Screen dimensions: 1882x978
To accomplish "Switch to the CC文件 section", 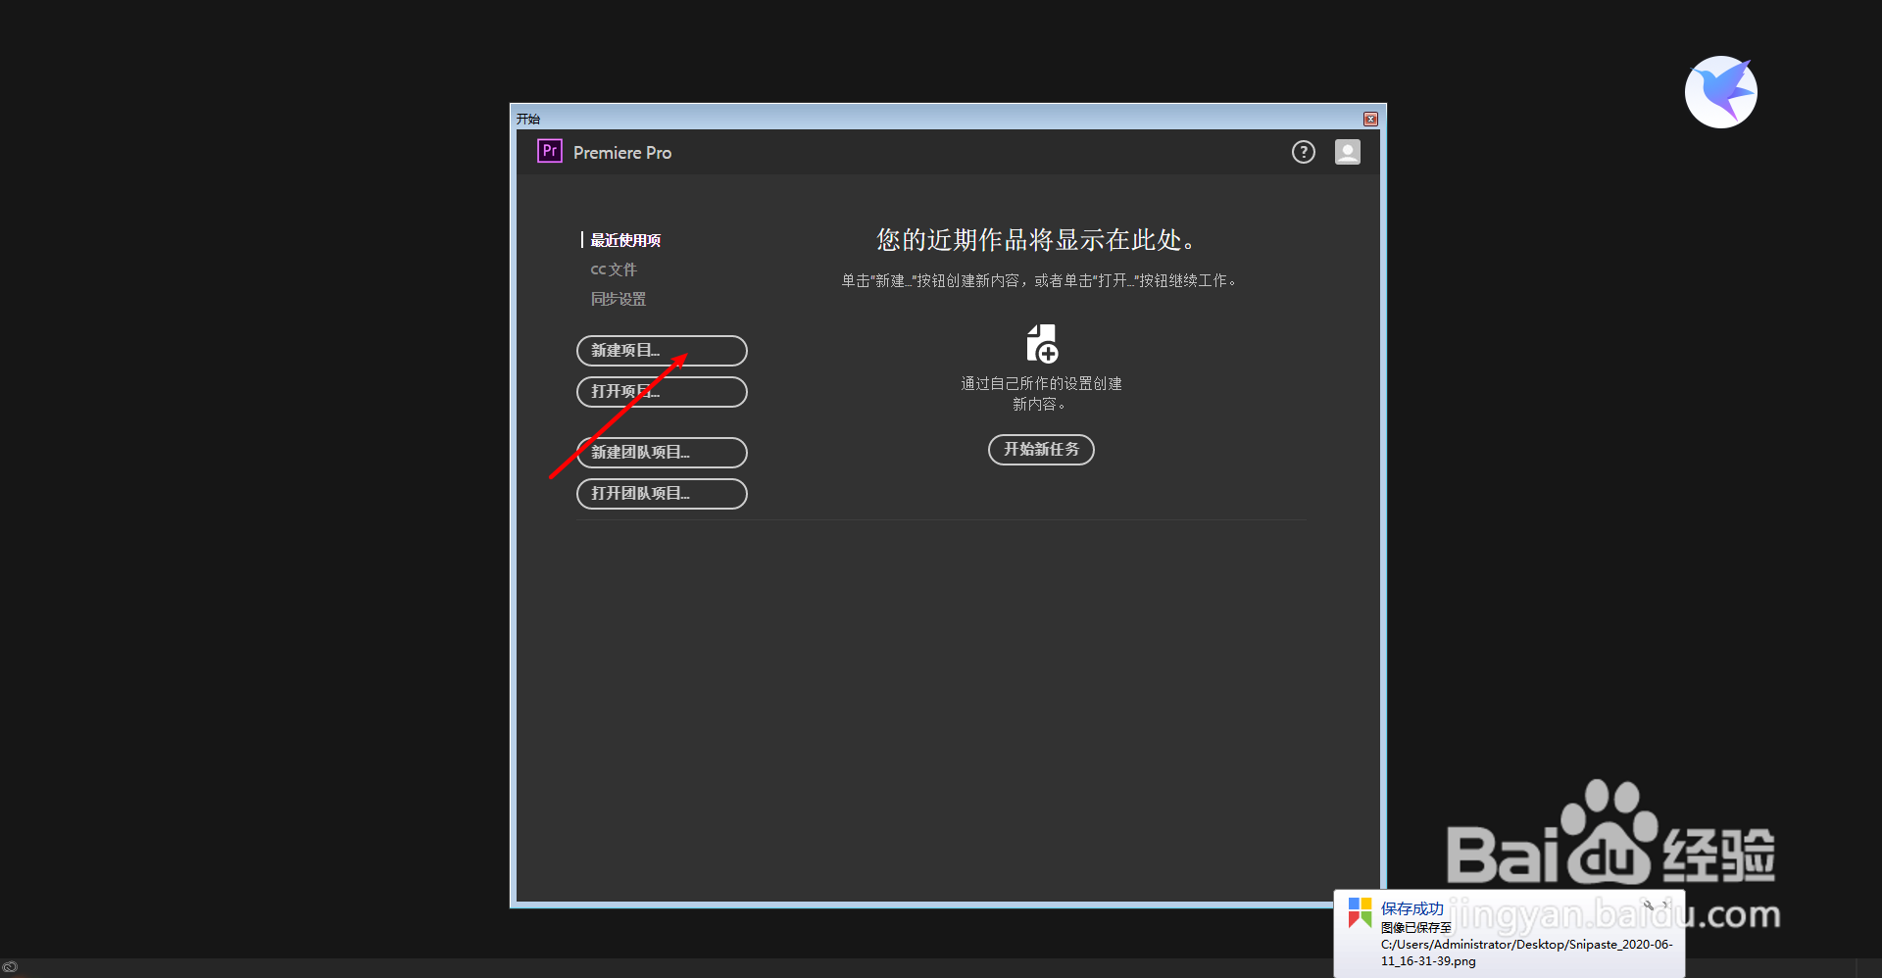I will coord(615,269).
